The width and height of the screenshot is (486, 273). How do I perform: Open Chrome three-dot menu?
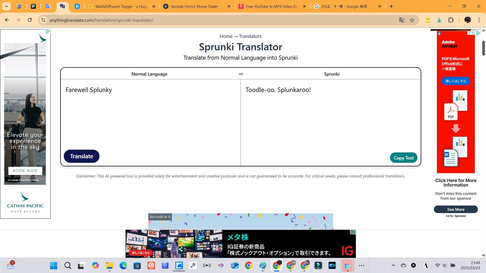point(479,20)
